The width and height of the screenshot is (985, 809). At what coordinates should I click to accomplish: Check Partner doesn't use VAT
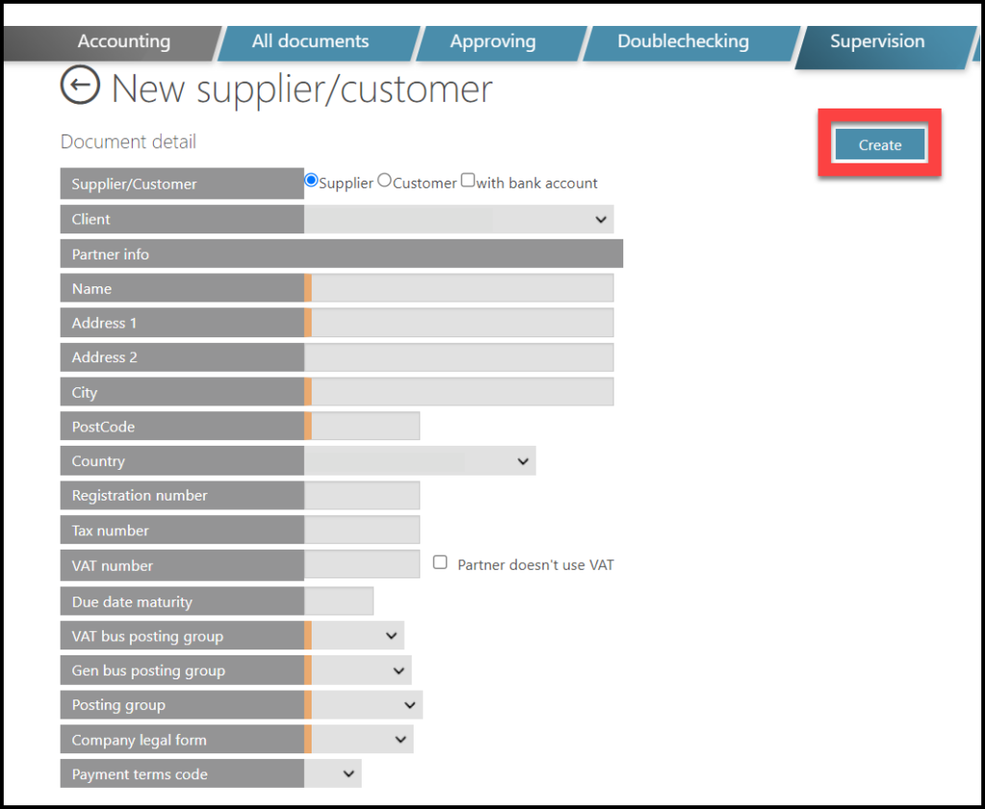[x=441, y=563]
